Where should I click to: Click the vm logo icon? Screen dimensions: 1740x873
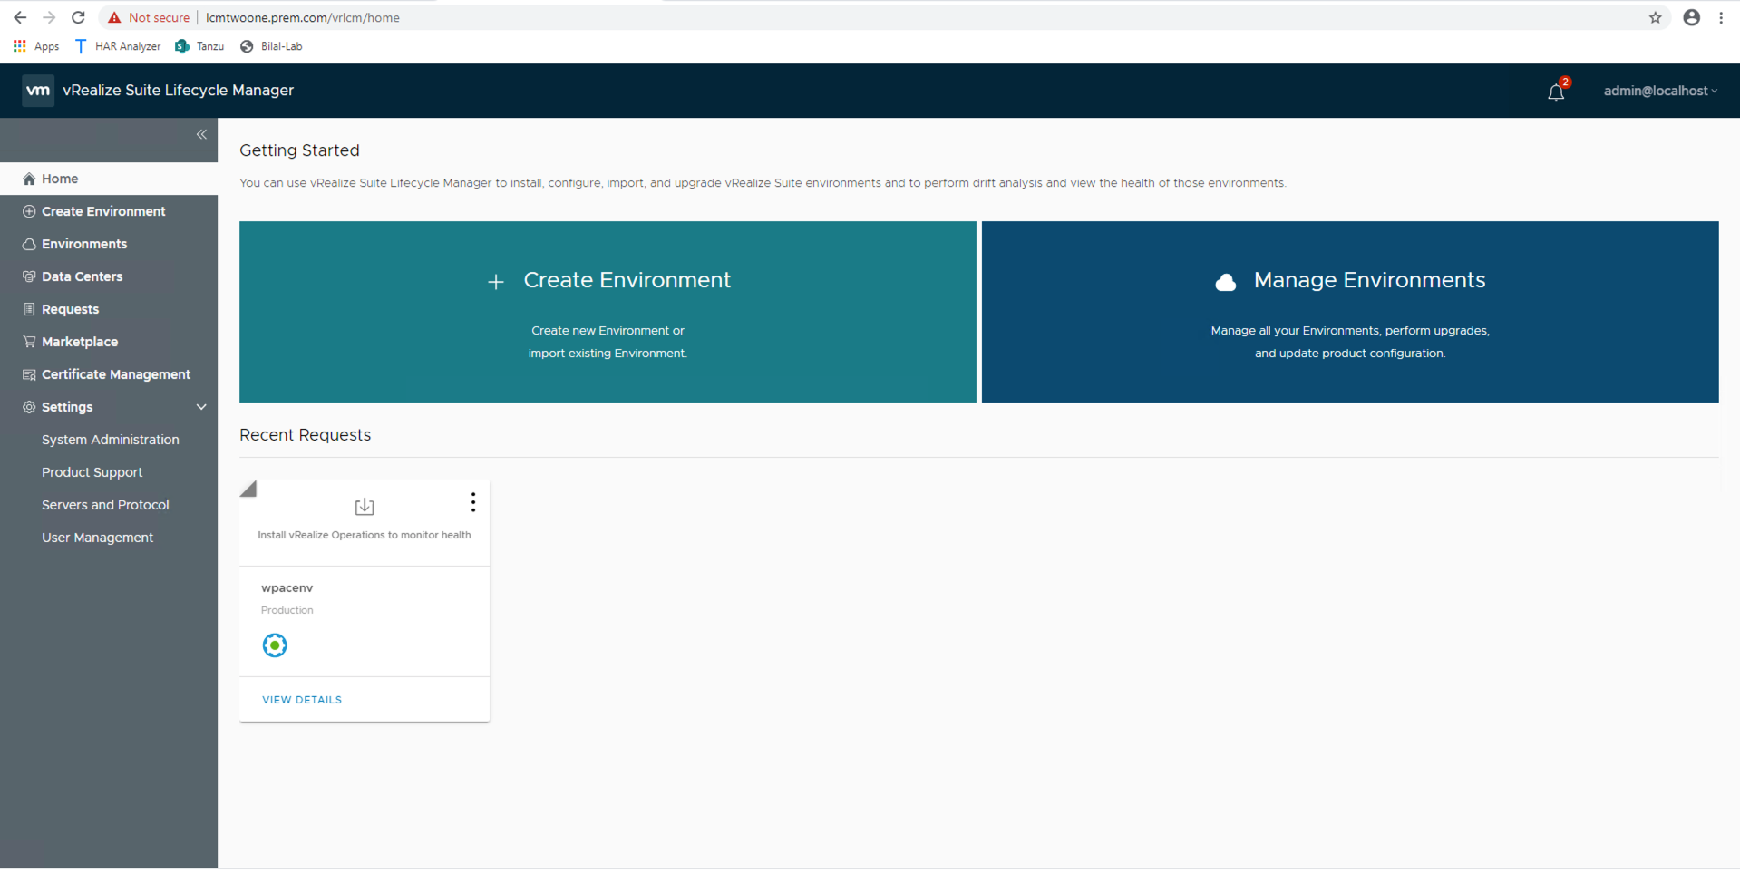coord(38,91)
